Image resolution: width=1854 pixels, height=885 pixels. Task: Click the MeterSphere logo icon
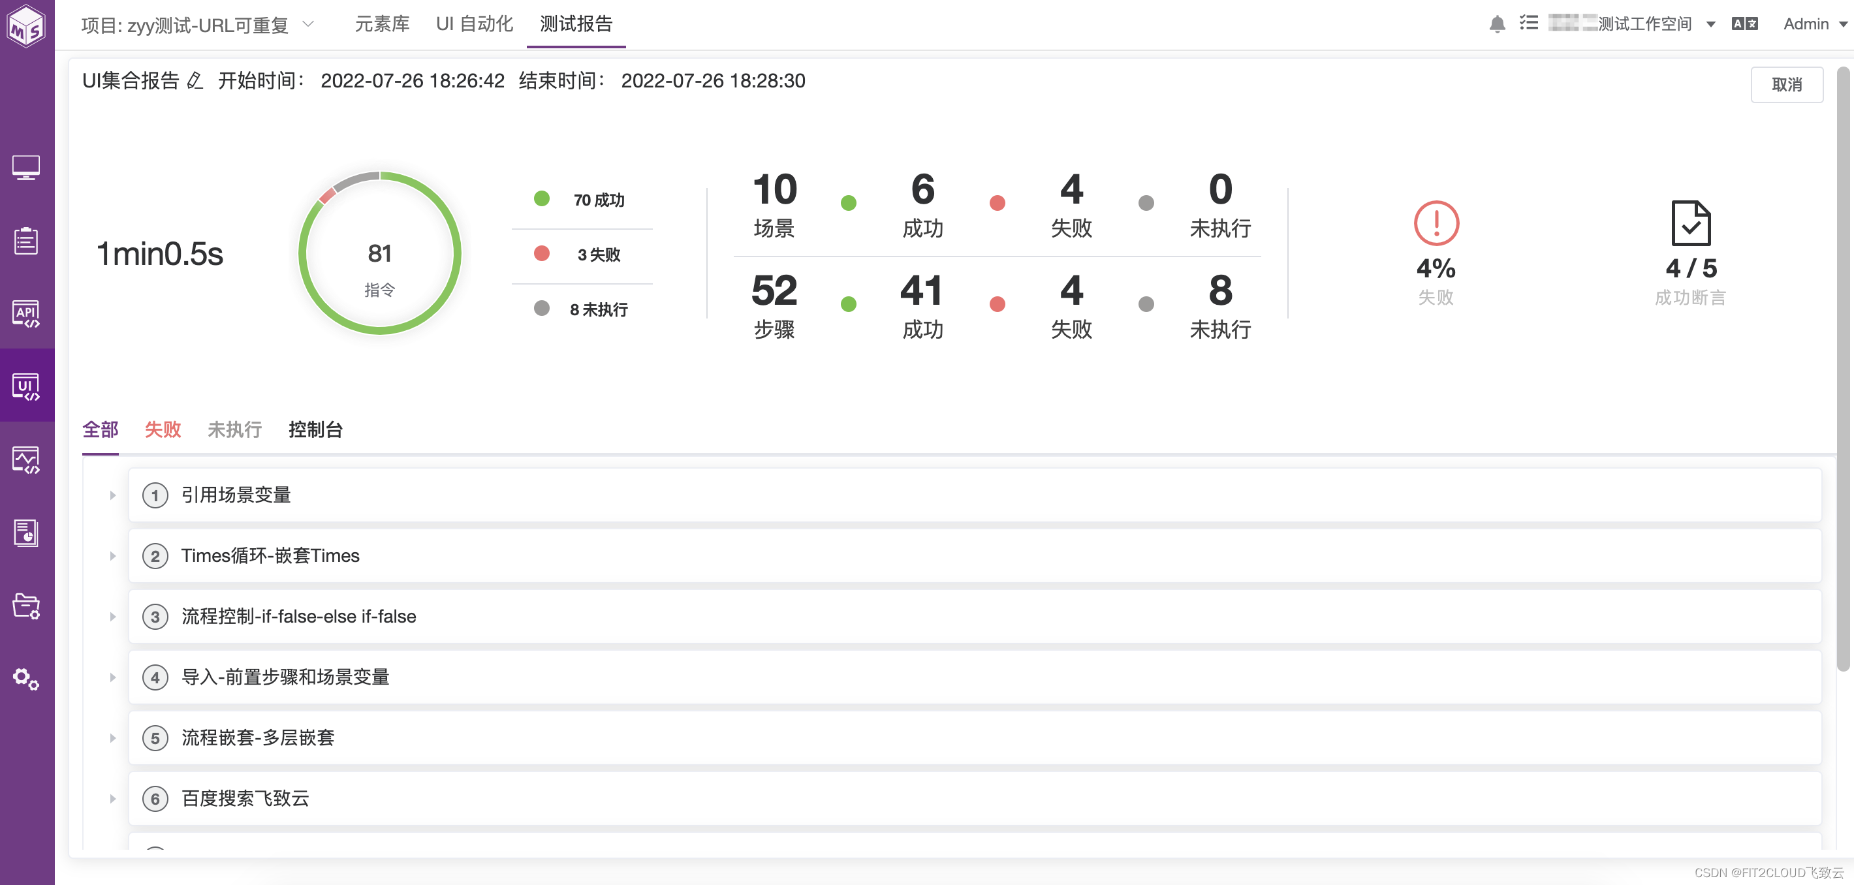click(27, 26)
